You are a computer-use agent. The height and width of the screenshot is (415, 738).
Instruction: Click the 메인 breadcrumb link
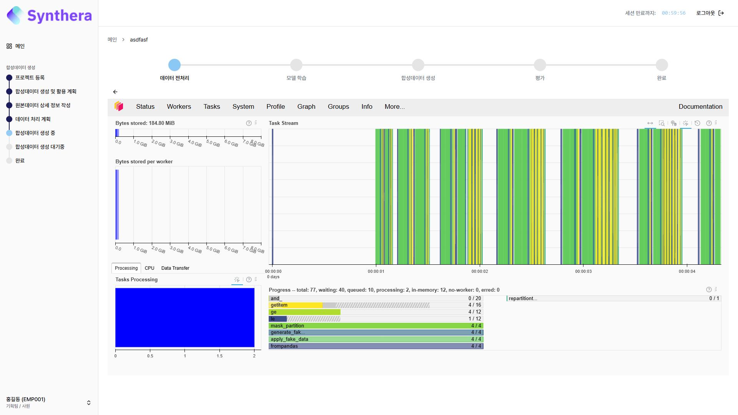coord(112,40)
